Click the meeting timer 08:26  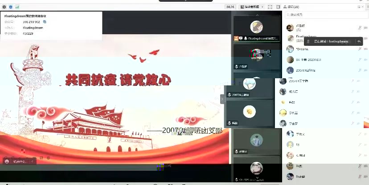click(230, 7)
